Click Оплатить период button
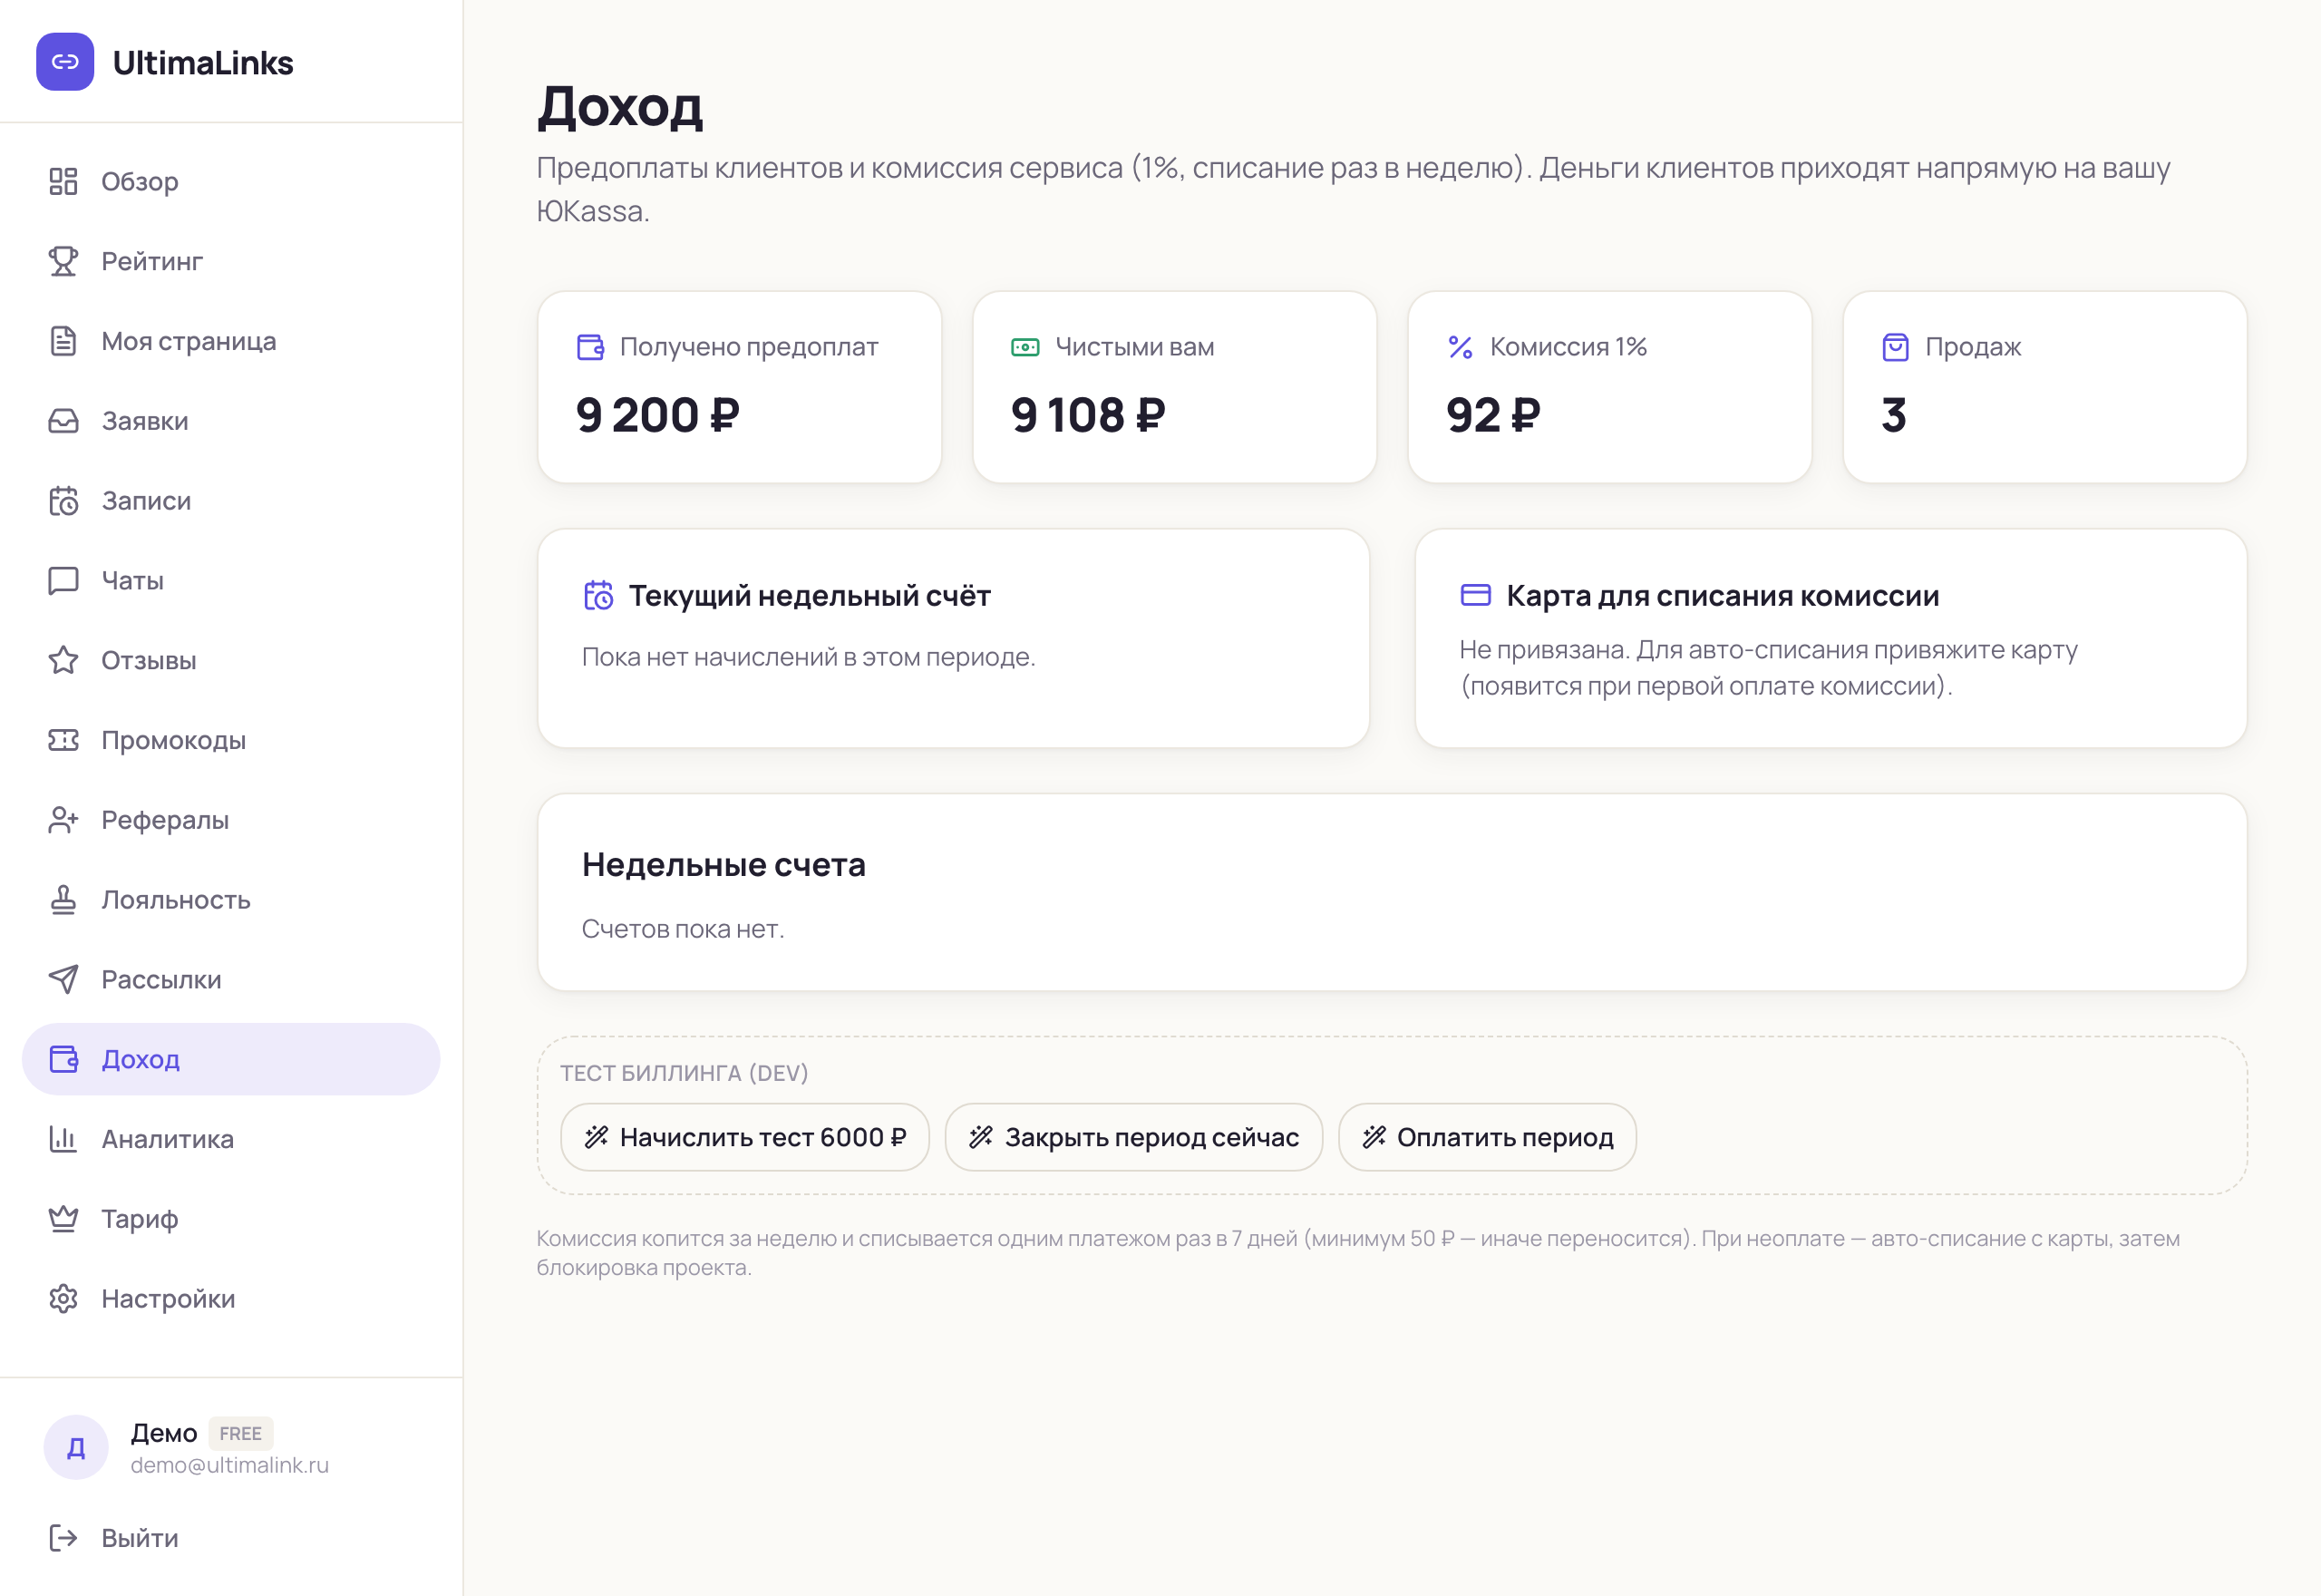Image resolution: width=2321 pixels, height=1596 pixels. (1488, 1137)
